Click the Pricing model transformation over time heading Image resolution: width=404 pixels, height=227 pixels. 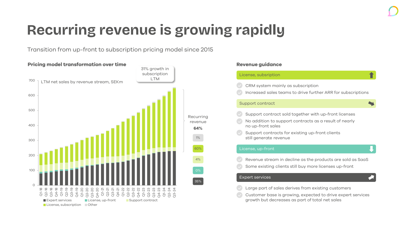(x=77, y=65)
